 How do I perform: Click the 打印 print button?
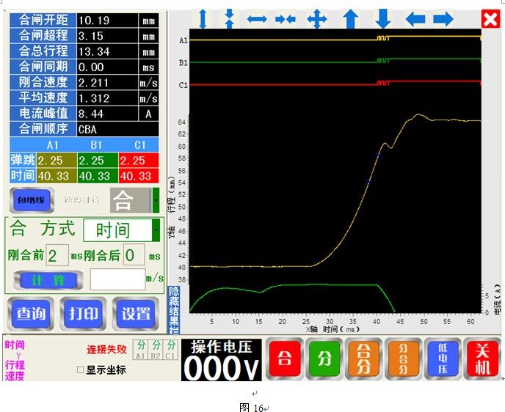(83, 314)
